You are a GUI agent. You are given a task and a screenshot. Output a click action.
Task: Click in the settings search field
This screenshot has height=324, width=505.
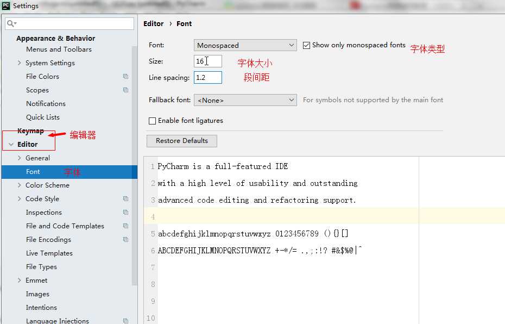(70, 23)
